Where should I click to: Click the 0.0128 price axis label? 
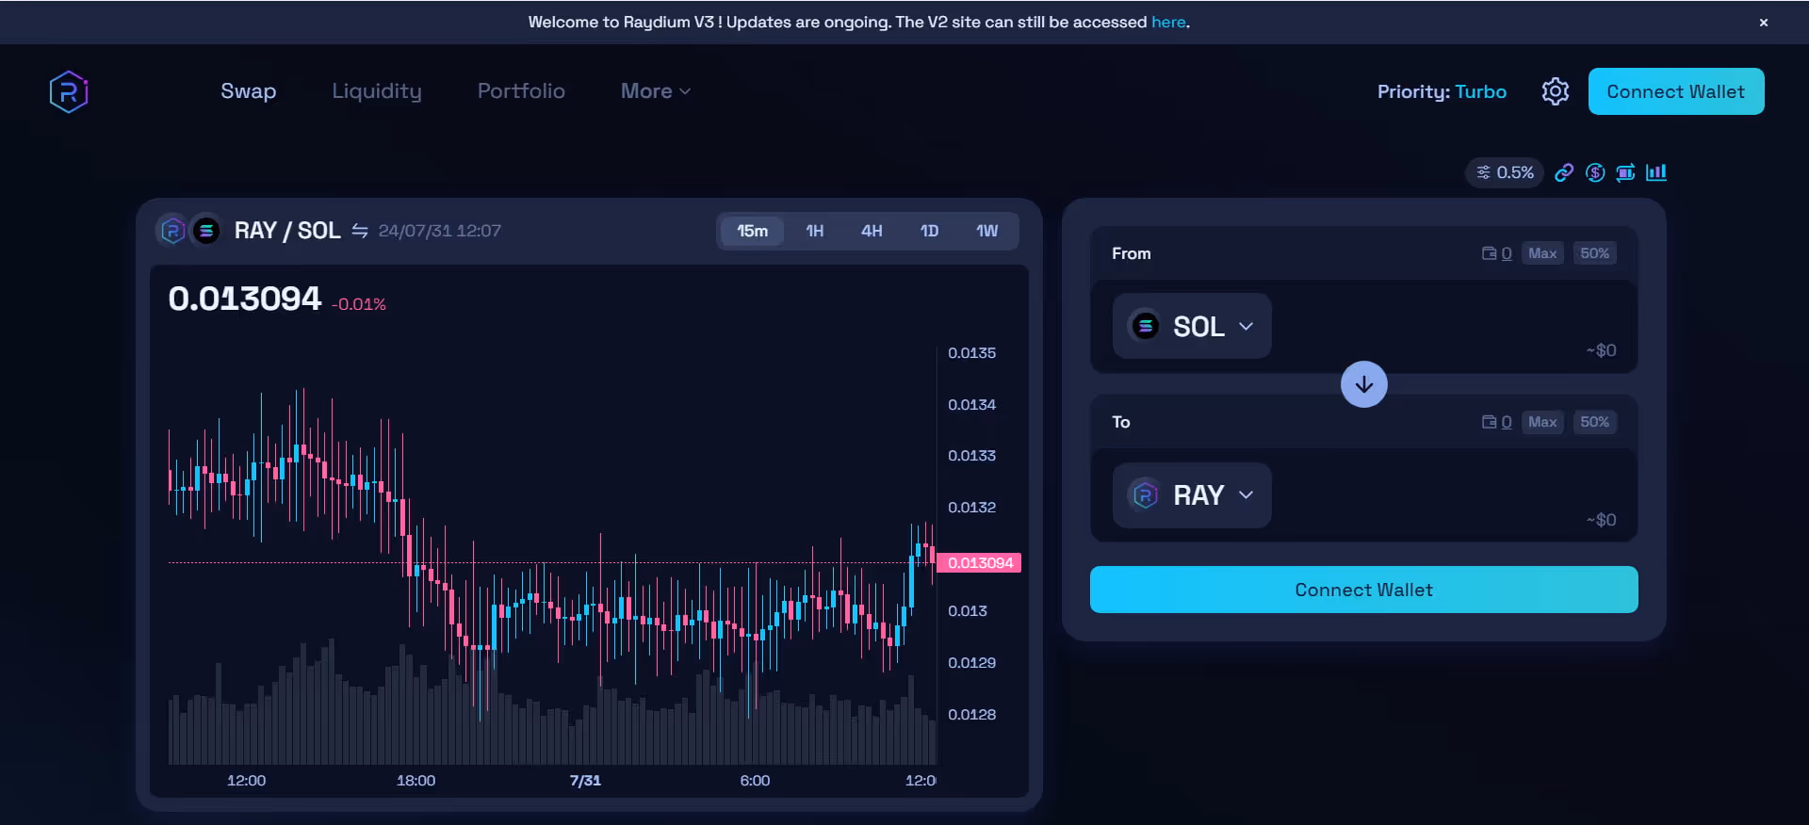971,715
